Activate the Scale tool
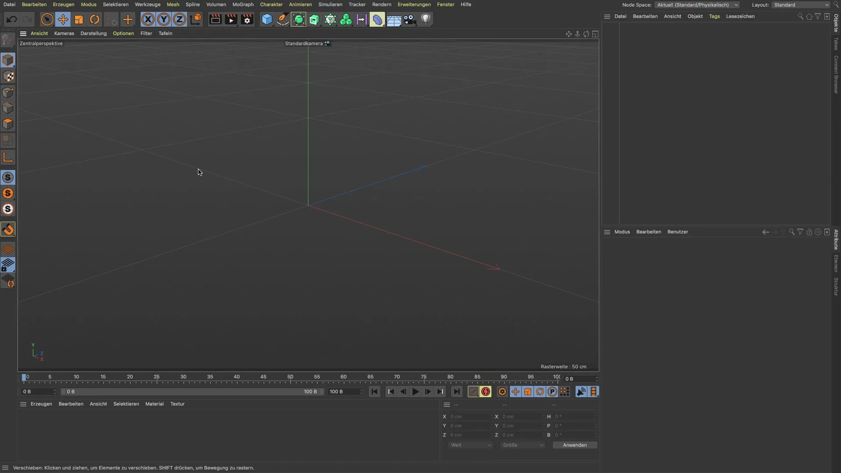841x473 pixels. pyautogui.click(x=79, y=20)
